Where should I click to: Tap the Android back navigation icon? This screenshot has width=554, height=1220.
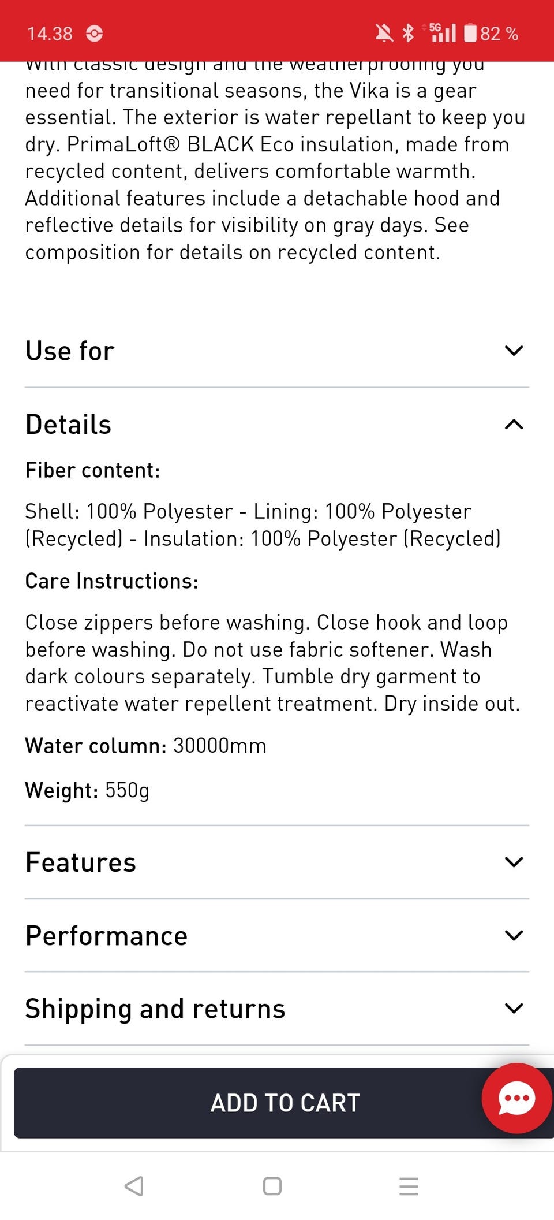134,1186
